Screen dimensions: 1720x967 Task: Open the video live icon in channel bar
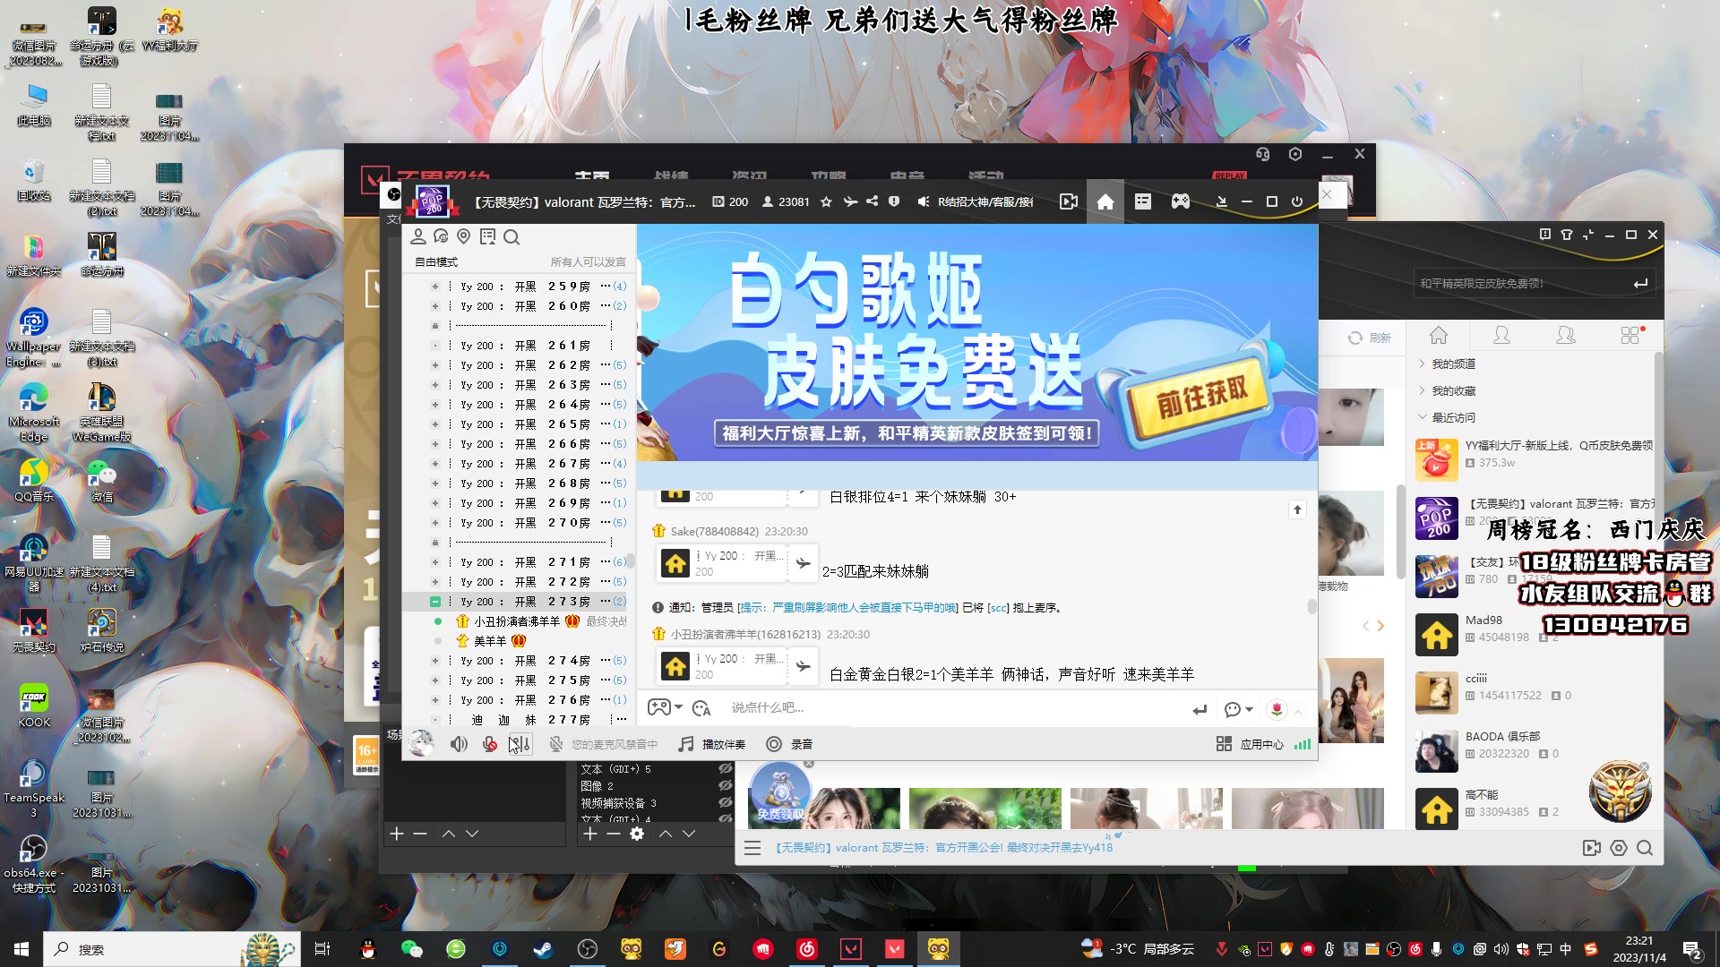[1068, 202]
